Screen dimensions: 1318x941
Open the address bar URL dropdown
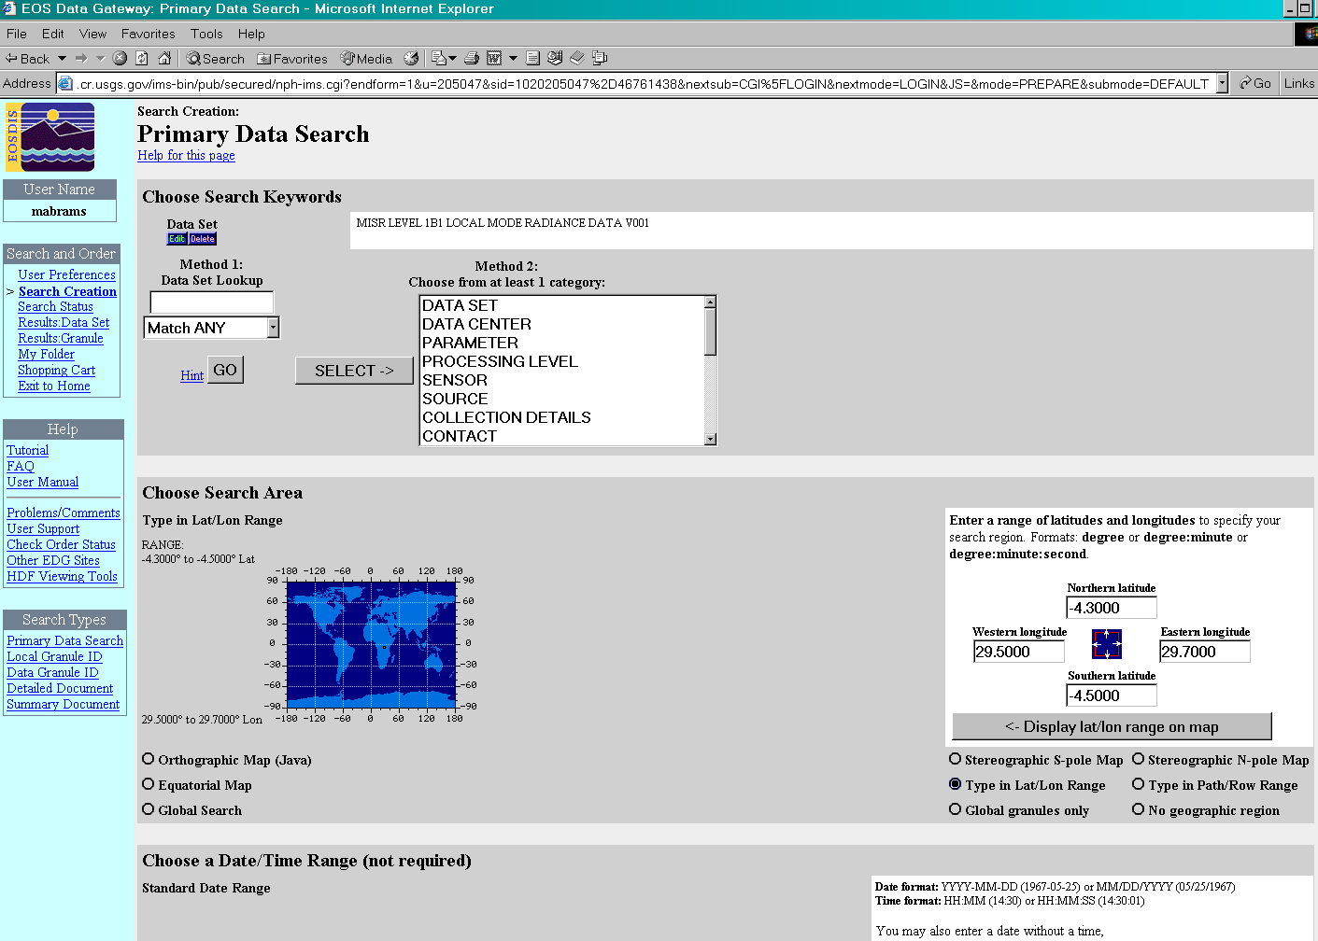[x=1222, y=83]
